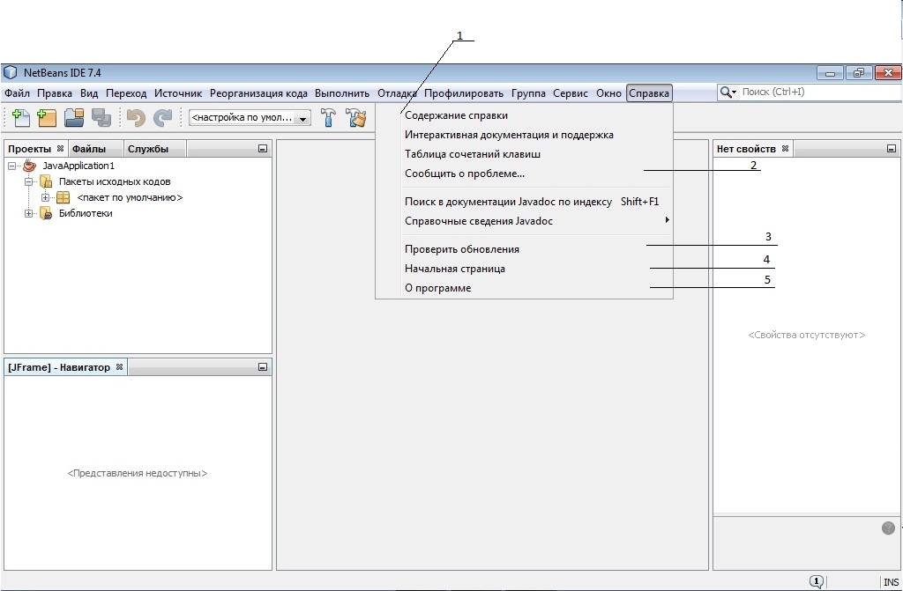Select пакет по умолчанию tree item
Image resolution: width=903 pixels, height=591 pixels.
(130, 197)
